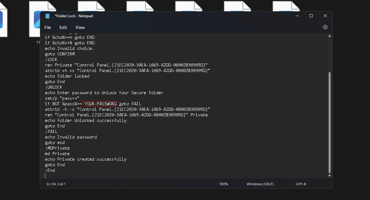Open the Edit menu
This screenshot has width=370, height=200.
coord(63,27)
